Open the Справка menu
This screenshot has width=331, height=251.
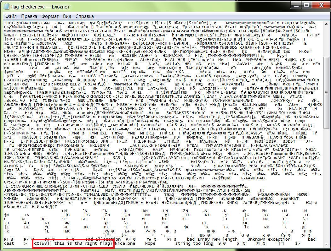click(x=84, y=16)
